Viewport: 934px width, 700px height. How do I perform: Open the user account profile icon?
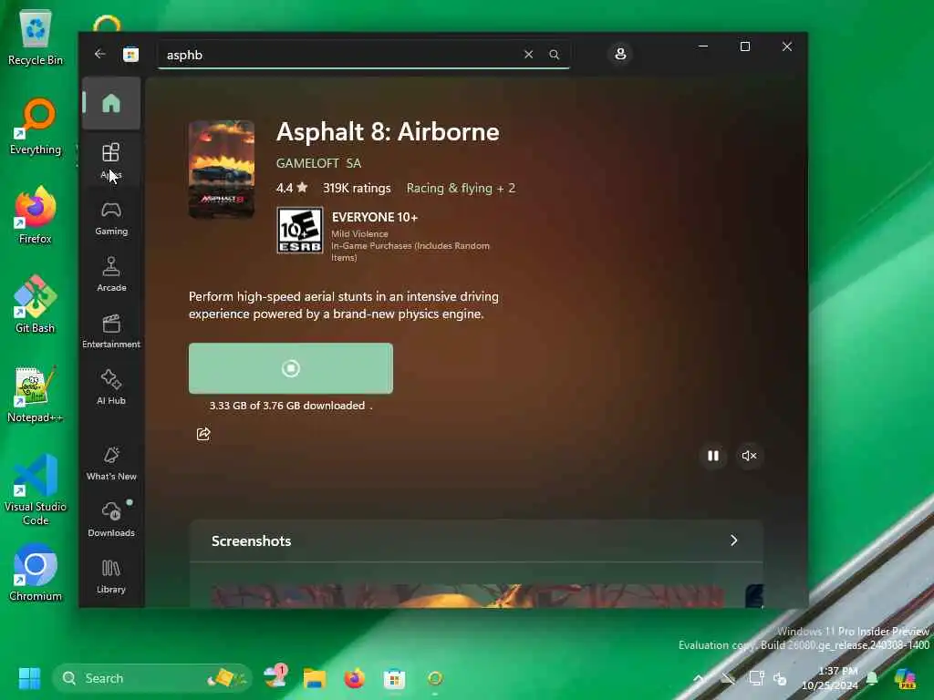click(x=620, y=54)
